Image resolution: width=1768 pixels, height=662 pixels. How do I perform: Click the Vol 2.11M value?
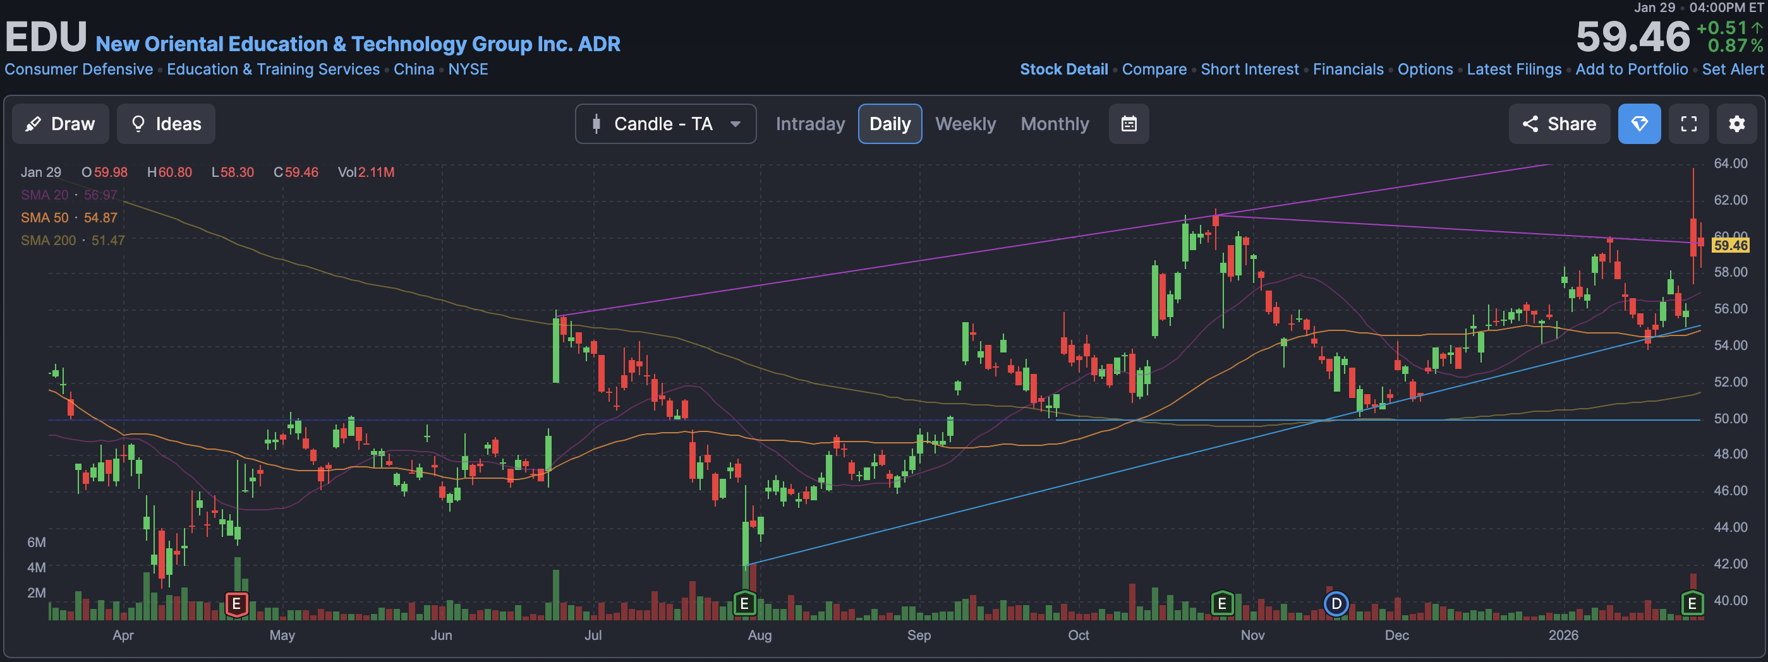366,172
